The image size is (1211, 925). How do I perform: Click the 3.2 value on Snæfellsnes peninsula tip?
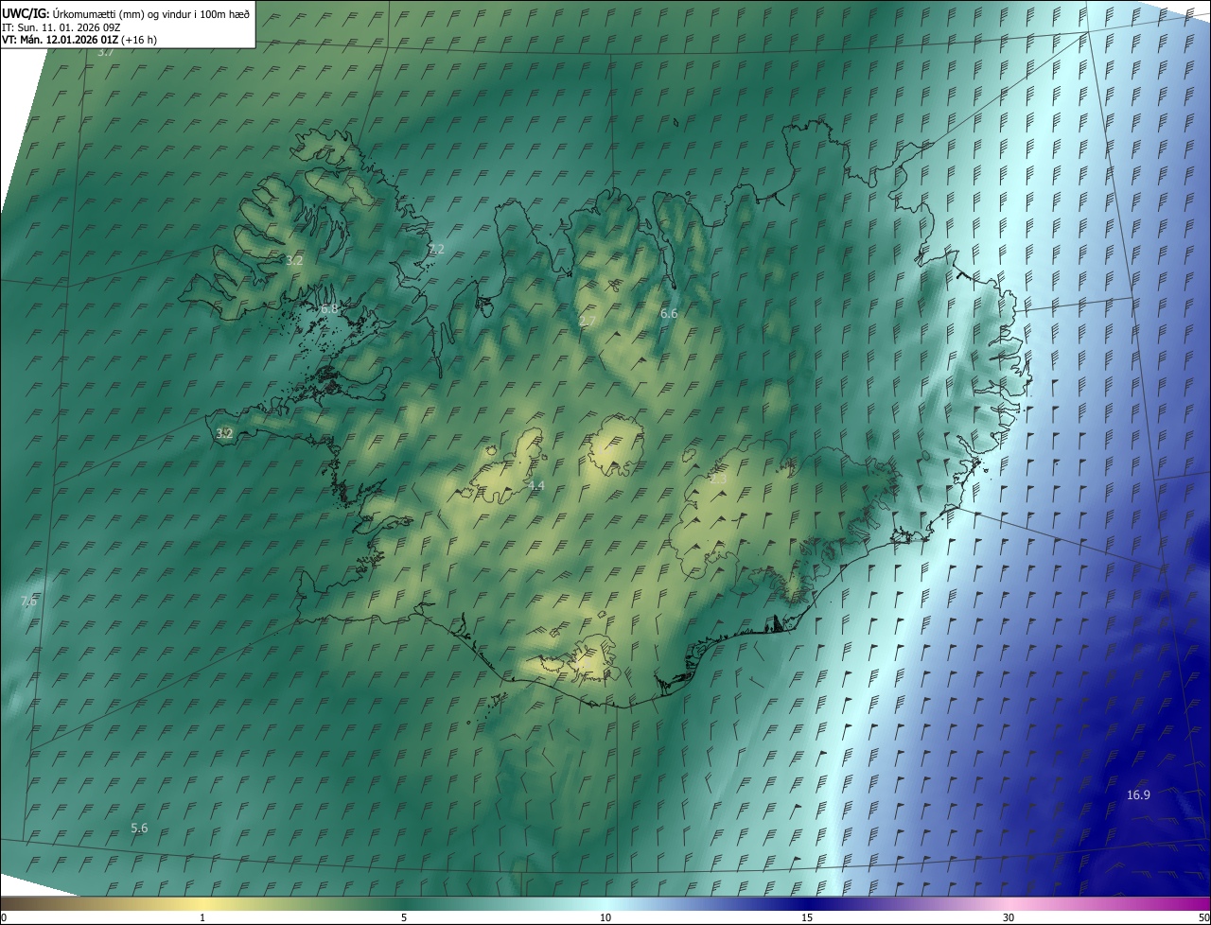click(224, 434)
